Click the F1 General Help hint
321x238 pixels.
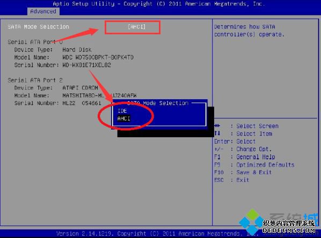click(x=245, y=157)
